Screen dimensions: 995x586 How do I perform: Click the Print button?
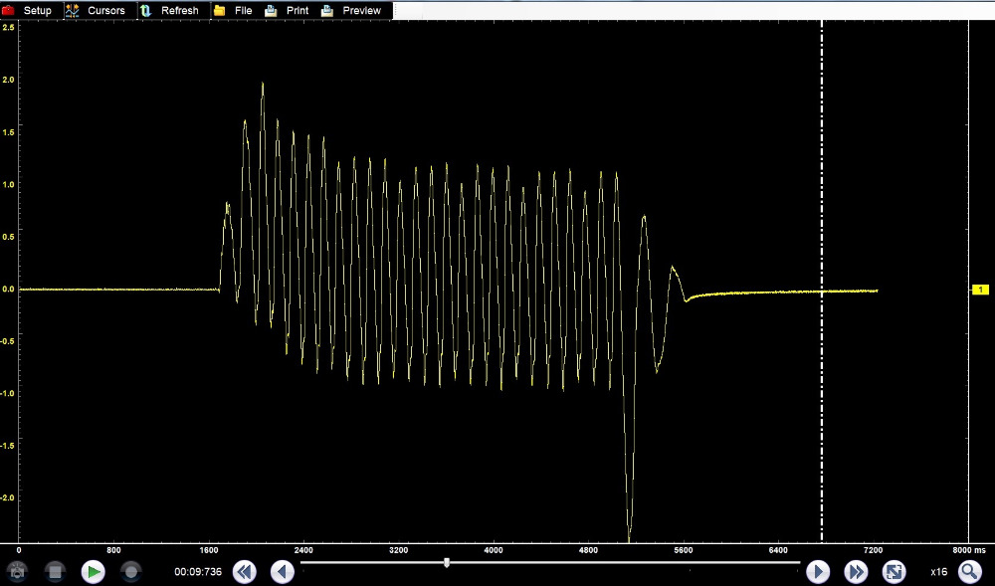pyautogui.click(x=297, y=10)
